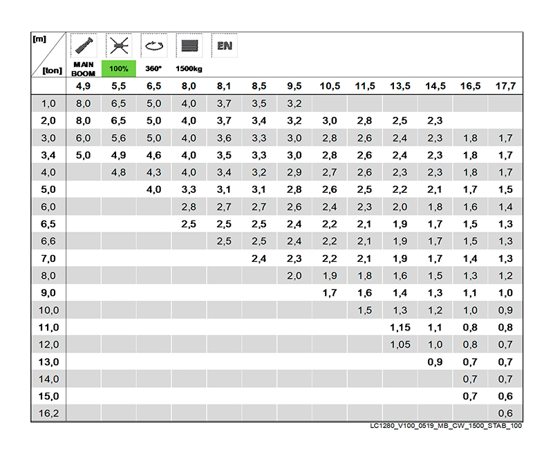
Task: Select the 16,2 radius row header
Action: [48, 413]
